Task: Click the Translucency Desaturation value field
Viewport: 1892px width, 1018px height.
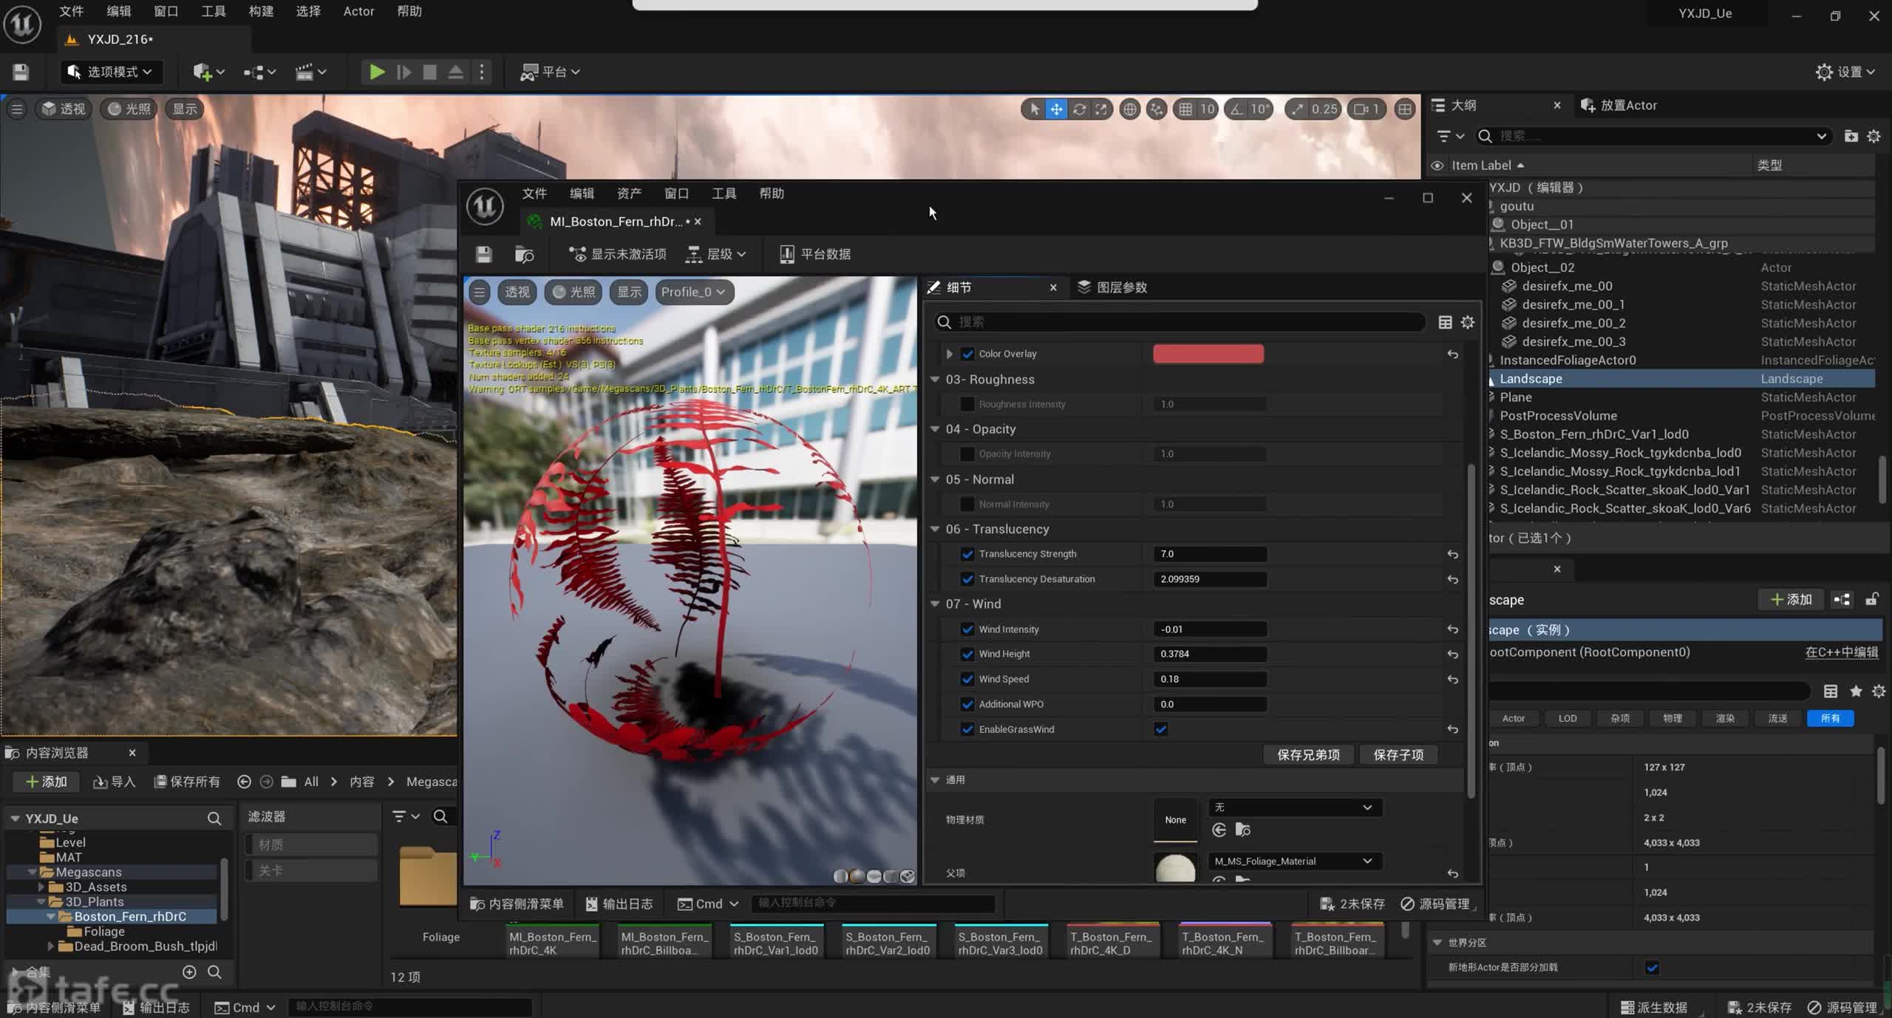Action: [x=1210, y=579]
